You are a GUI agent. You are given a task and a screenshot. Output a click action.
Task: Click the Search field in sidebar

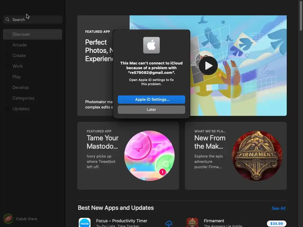(33, 20)
